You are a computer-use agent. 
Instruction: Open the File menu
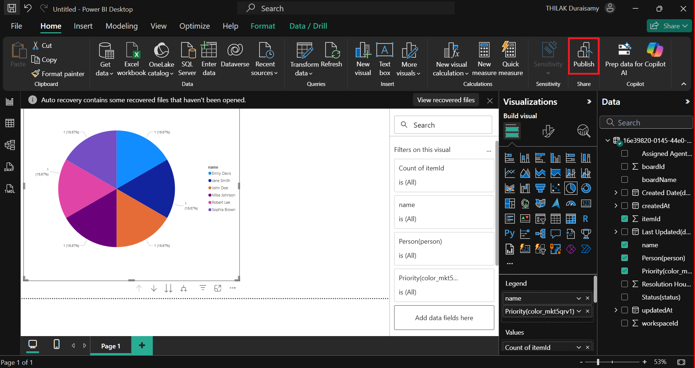click(16, 26)
